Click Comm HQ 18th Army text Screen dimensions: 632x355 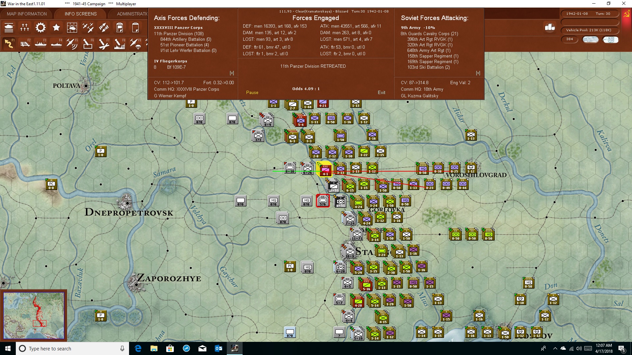point(422,89)
